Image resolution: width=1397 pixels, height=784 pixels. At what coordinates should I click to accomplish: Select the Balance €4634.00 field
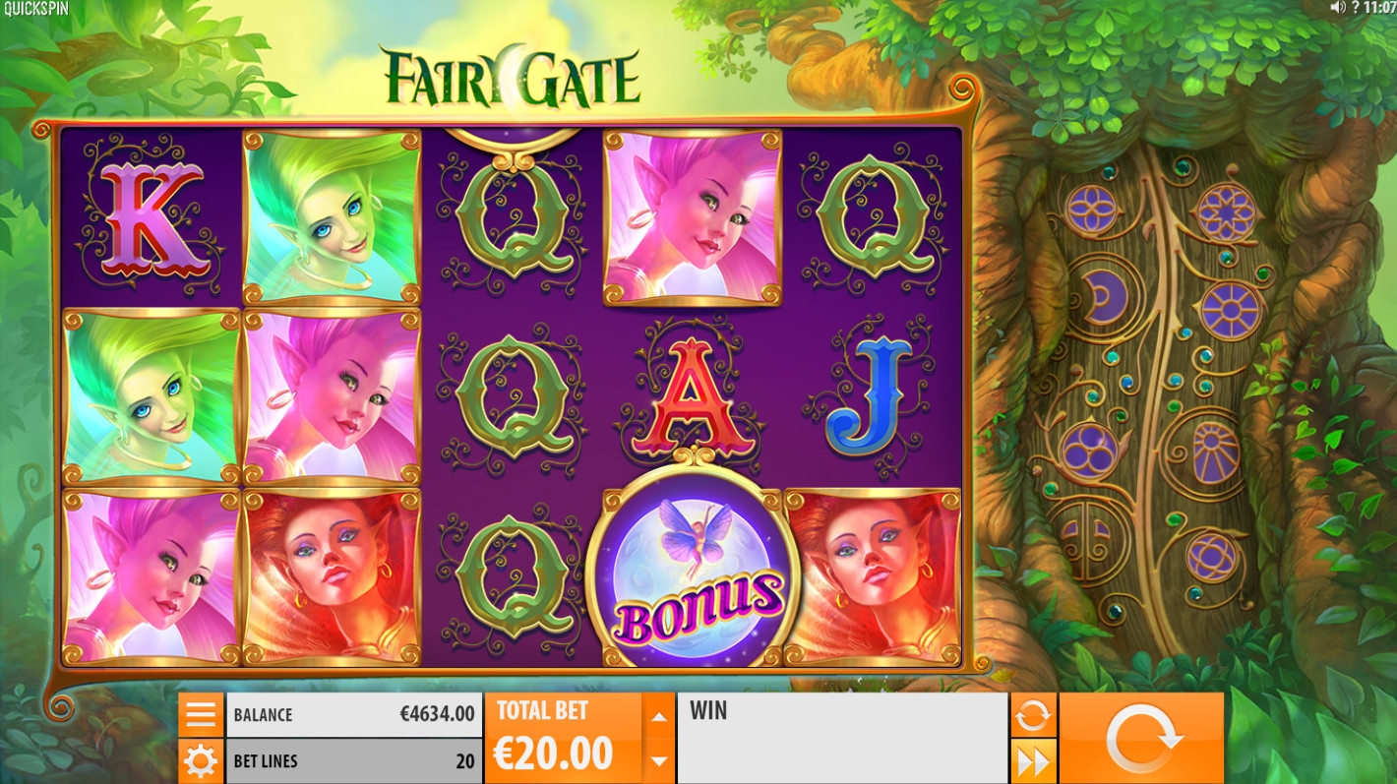coord(354,715)
